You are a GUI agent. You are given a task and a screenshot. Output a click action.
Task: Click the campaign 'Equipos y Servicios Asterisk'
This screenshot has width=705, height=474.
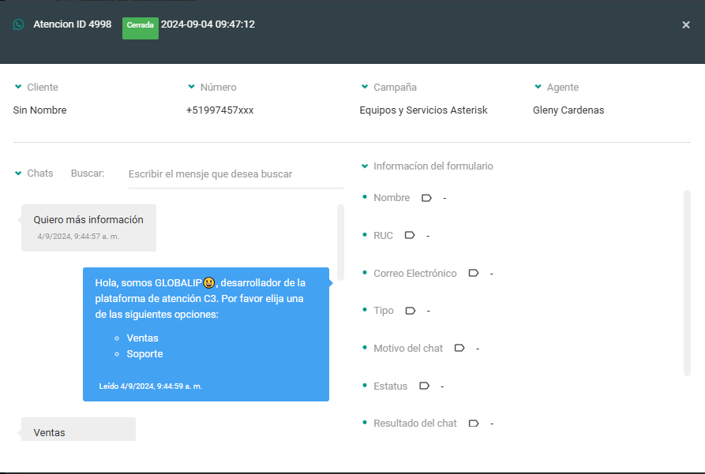tap(423, 110)
